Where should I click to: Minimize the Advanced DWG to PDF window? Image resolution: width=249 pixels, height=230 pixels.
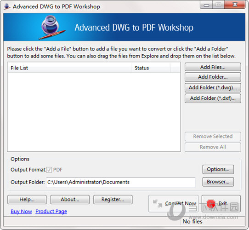(x=206, y=5)
